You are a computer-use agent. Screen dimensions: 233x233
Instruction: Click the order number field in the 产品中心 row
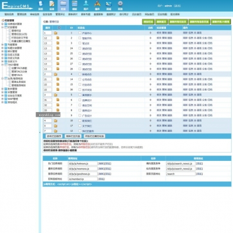[48, 33]
